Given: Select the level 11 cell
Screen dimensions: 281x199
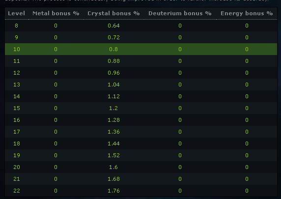Looking at the screenshot, I should point(17,61).
